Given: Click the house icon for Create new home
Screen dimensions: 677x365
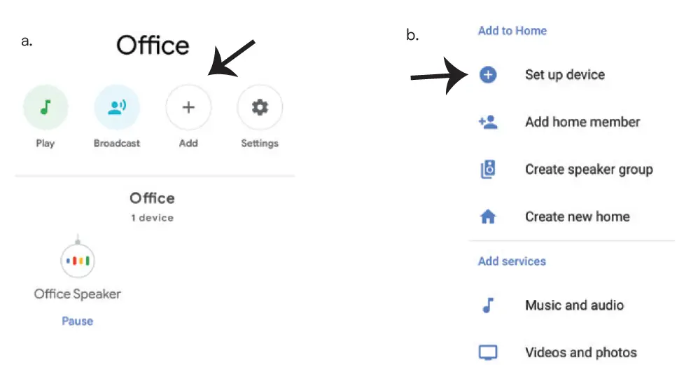Looking at the screenshot, I should (x=488, y=217).
